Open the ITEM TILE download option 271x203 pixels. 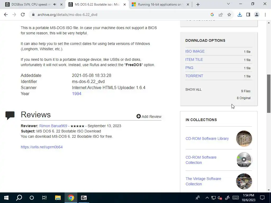click(x=194, y=59)
